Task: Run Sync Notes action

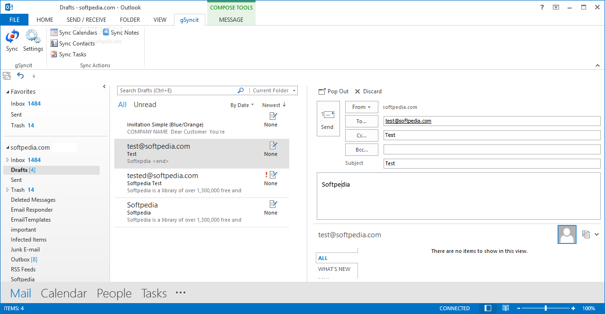Action: coord(121,33)
